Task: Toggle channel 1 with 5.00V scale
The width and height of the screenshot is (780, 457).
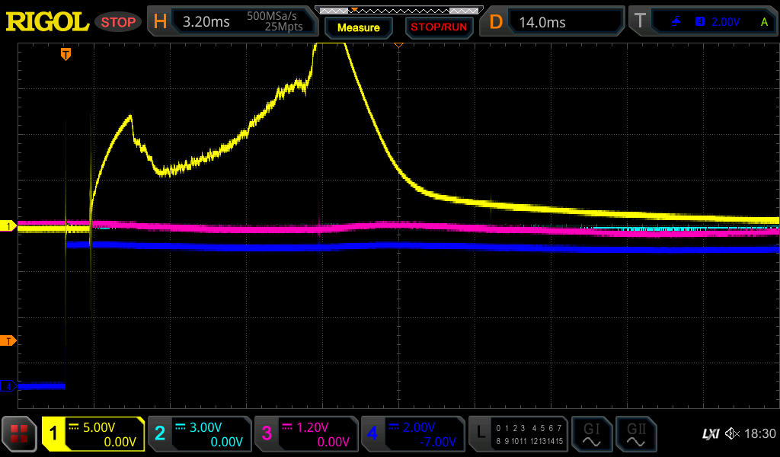Action: tap(93, 434)
